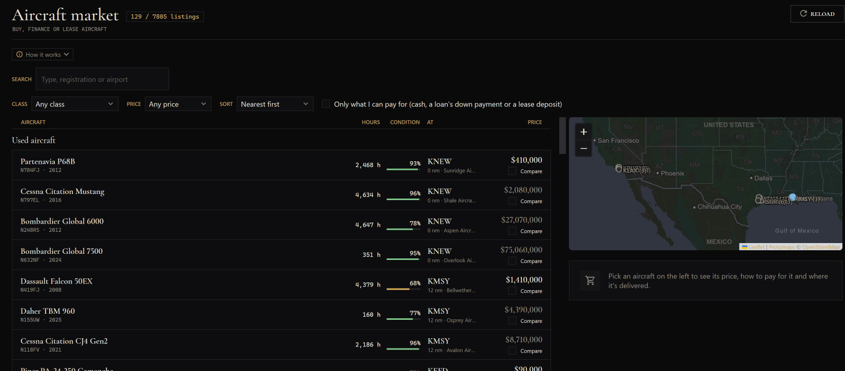
Task: Click the KLAX airport marker on map
Action: click(619, 168)
